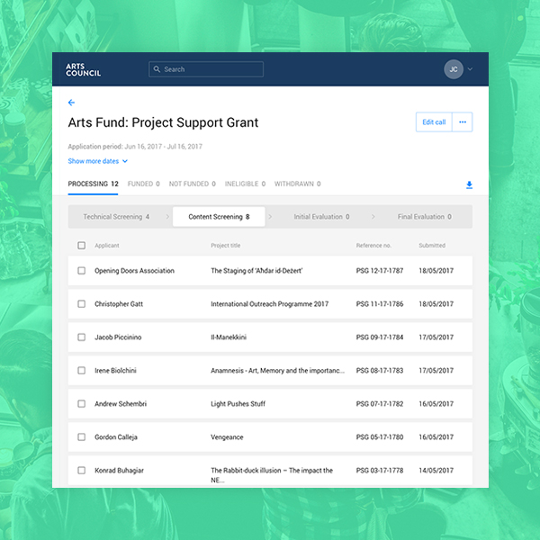Expand the Show more dates link

point(97,162)
